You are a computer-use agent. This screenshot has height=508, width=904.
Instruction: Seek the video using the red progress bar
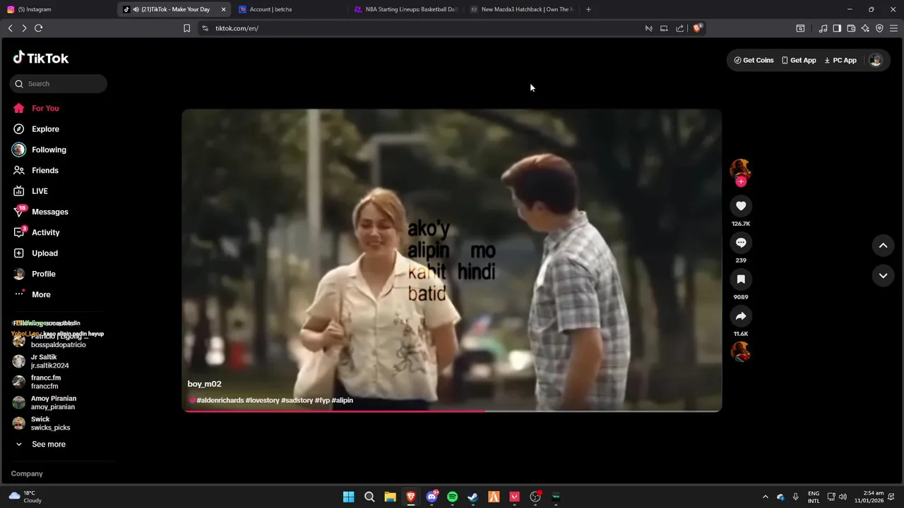click(452, 411)
